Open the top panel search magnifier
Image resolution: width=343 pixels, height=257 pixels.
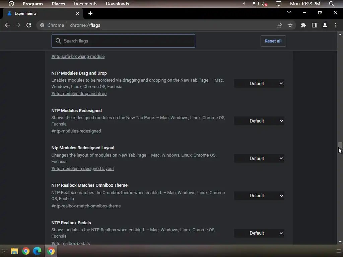tap(331, 4)
